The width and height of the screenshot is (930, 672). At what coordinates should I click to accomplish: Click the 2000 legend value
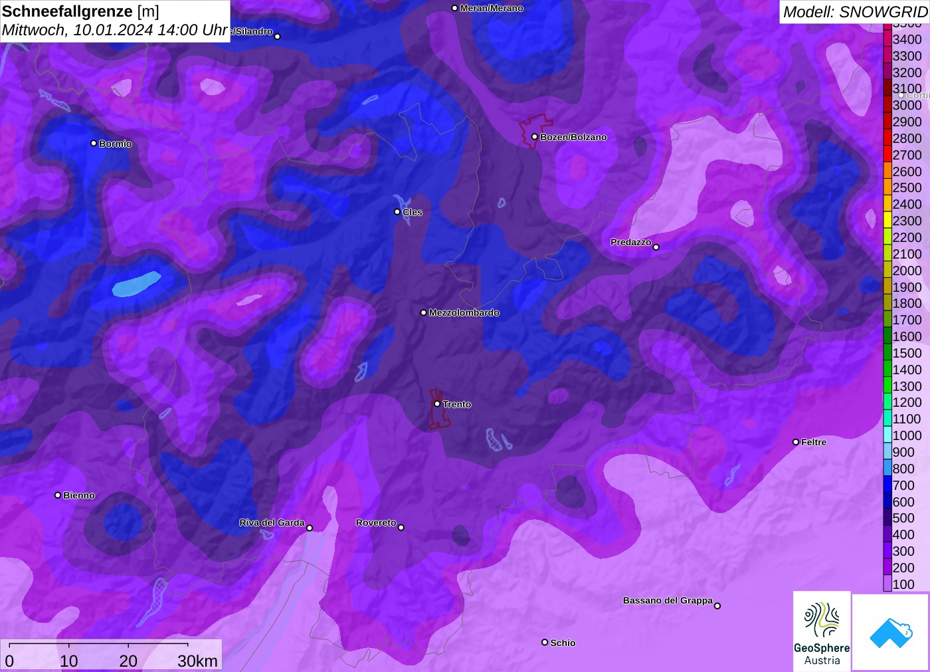tap(907, 271)
